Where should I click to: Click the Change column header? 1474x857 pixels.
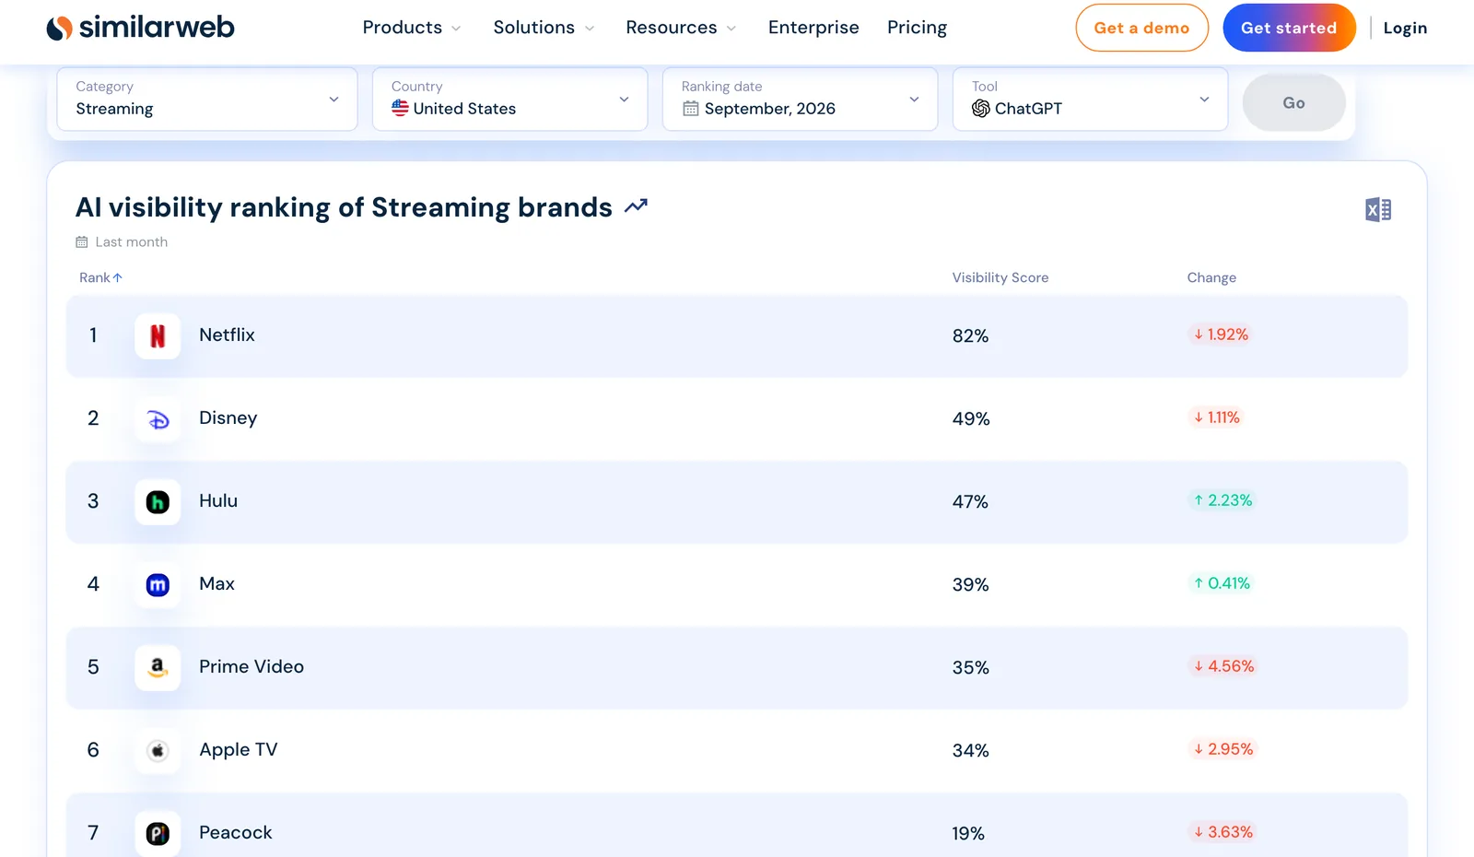pos(1211,277)
